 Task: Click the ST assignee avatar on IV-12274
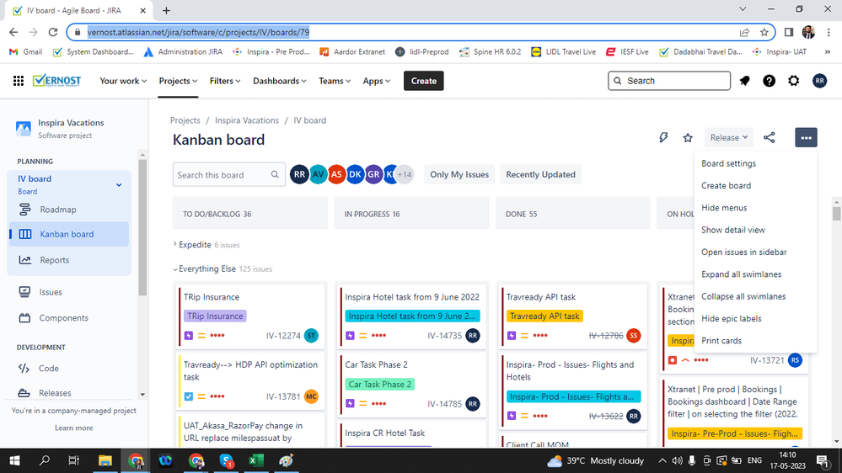pyautogui.click(x=311, y=336)
